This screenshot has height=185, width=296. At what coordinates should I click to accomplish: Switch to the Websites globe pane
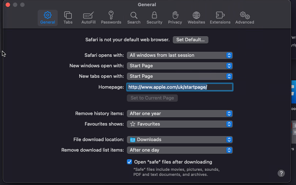(x=196, y=18)
